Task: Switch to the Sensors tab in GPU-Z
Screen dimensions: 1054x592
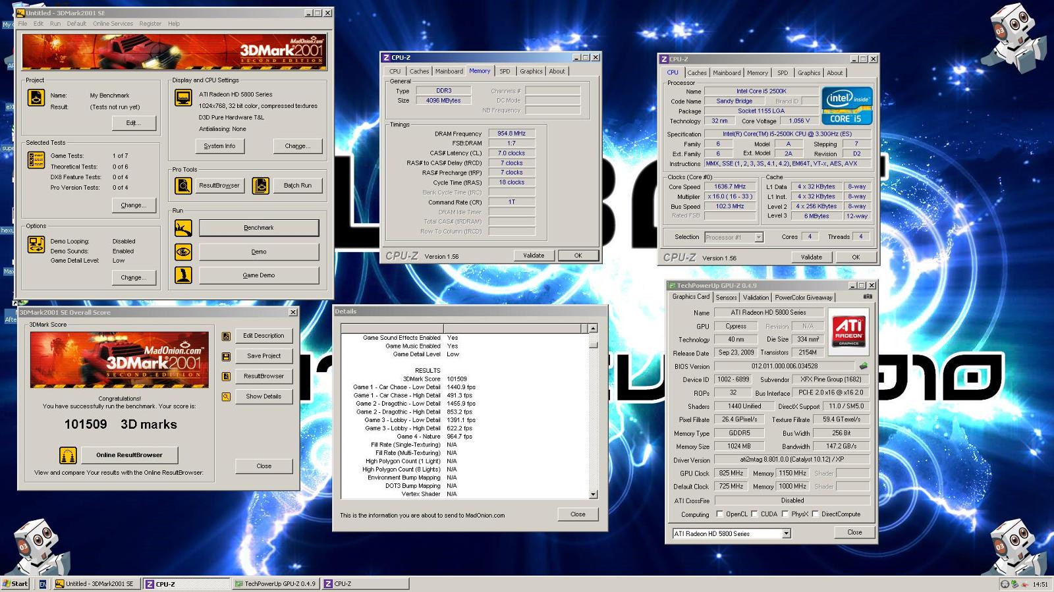Action: (x=726, y=298)
